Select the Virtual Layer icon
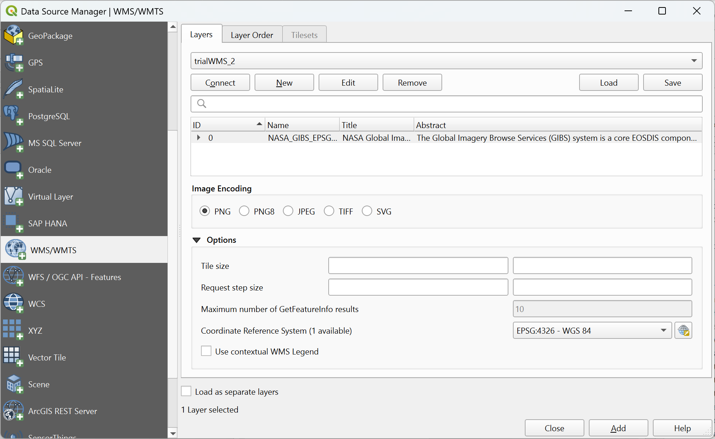Image resolution: width=715 pixels, height=439 pixels. click(13, 196)
